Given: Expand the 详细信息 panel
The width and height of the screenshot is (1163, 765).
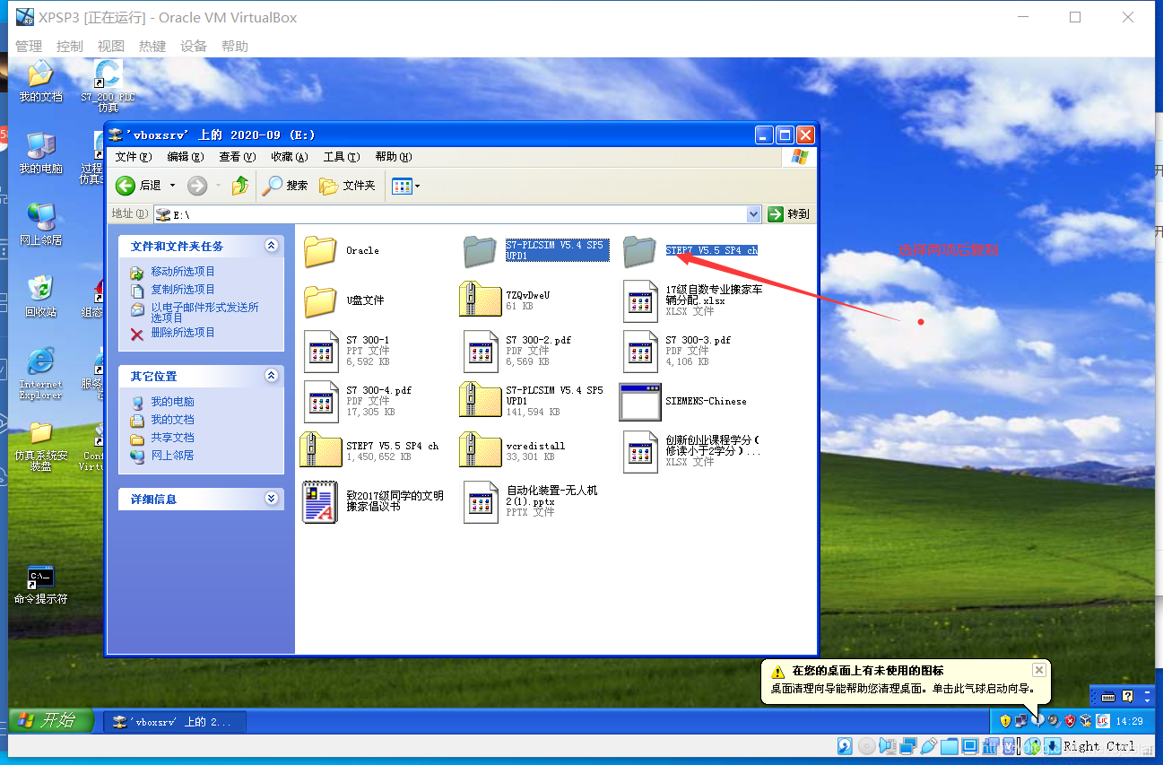Looking at the screenshot, I should coord(271,499).
